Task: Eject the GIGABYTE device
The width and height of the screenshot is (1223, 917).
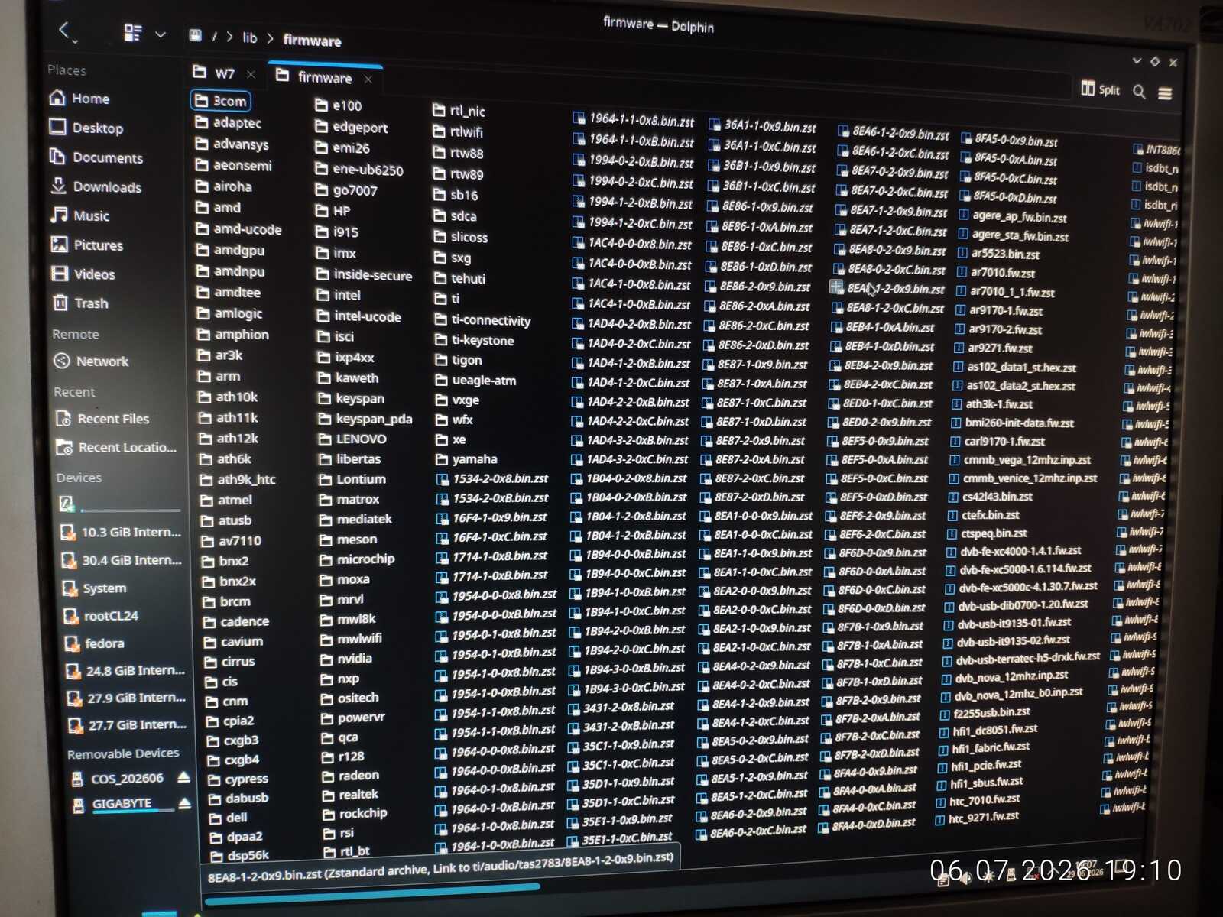Action: (x=184, y=803)
